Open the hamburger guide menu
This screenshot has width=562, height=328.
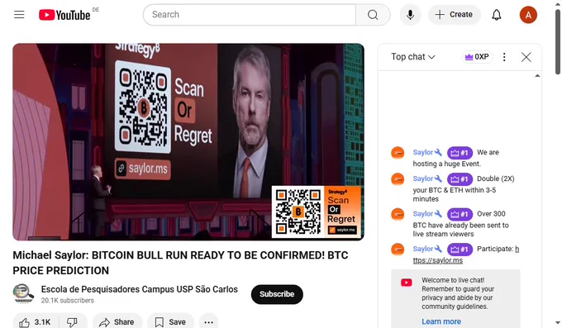pos(19,15)
